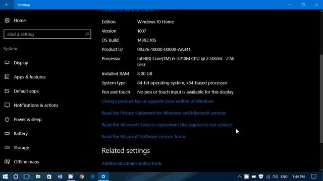323x181 pixels.
Task: Open the Storage settings page
Action: point(21,148)
